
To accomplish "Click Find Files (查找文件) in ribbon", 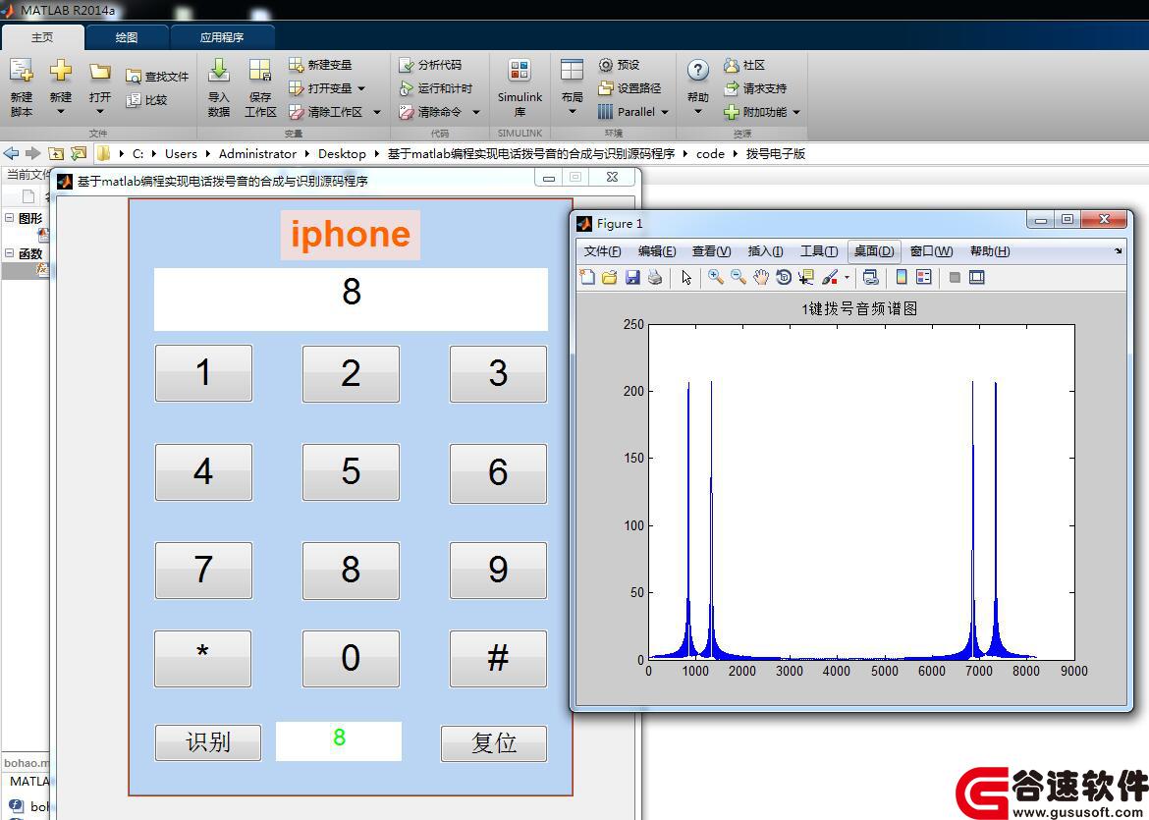I will [x=157, y=77].
